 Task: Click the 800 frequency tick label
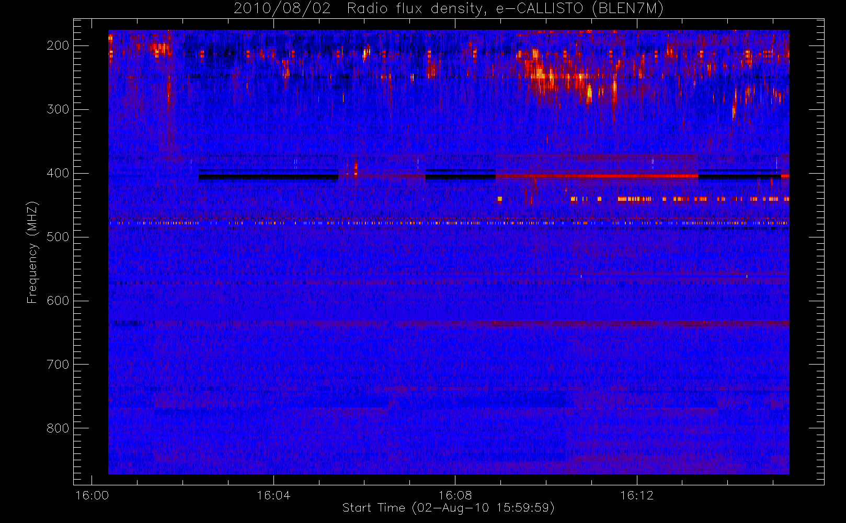tap(58, 428)
